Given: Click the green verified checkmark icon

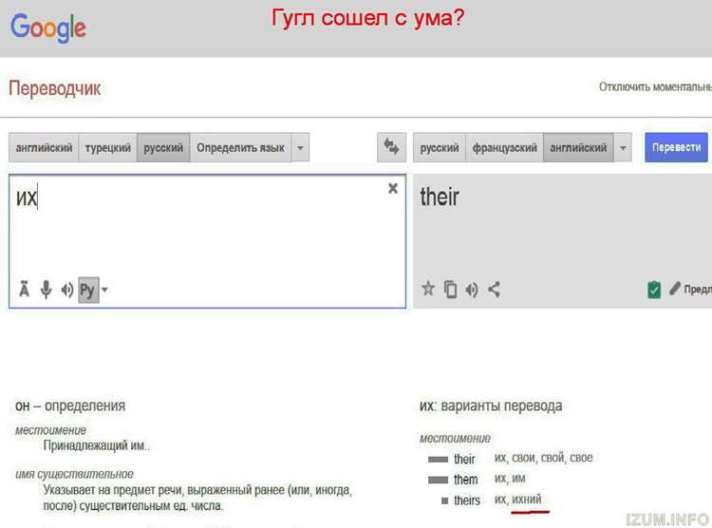Looking at the screenshot, I should click(x=654, y=290).
